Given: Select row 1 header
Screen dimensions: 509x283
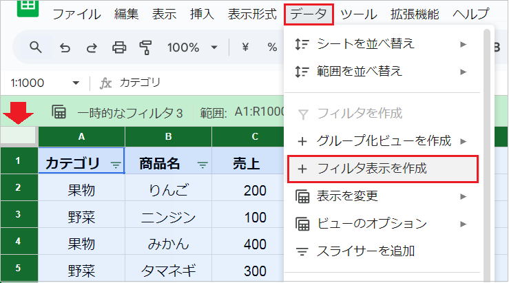Looking at the screenshot, I should pos(19,160).
